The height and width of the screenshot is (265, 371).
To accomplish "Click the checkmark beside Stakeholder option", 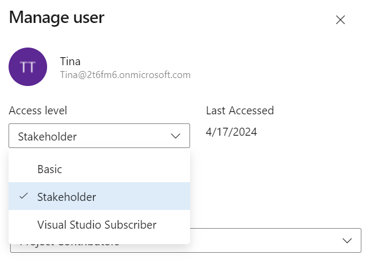I will (23, 197).
